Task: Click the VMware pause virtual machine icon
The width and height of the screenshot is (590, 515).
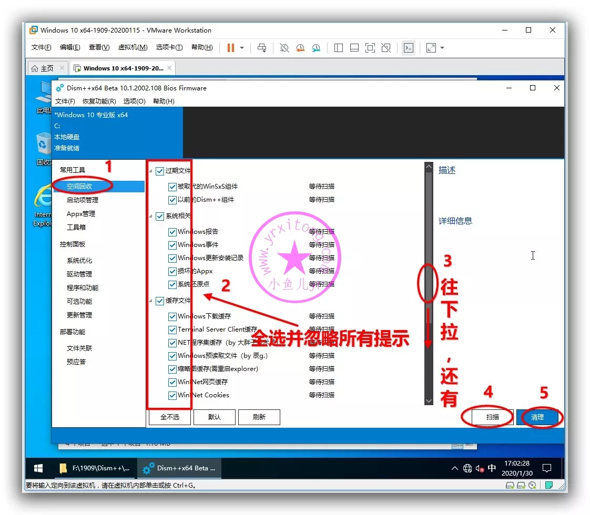Action: point(231,48)
